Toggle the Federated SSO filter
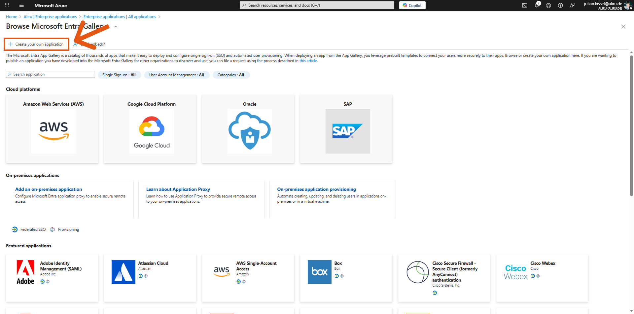634x314 pixels. point(29,229)
